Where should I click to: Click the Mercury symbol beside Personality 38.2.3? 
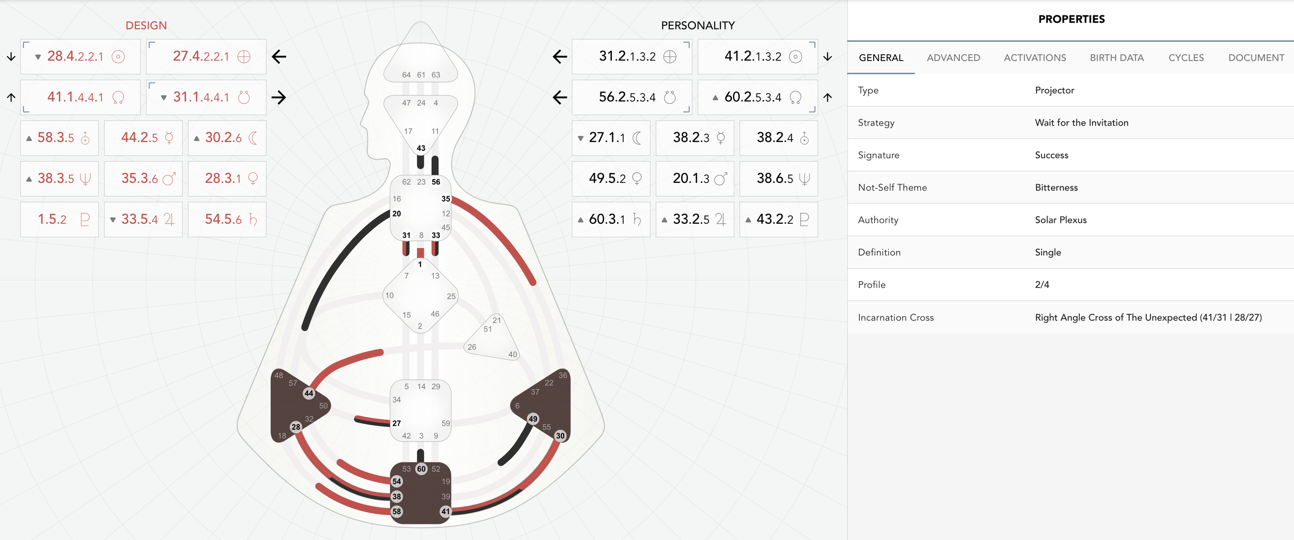click(721, 138)
